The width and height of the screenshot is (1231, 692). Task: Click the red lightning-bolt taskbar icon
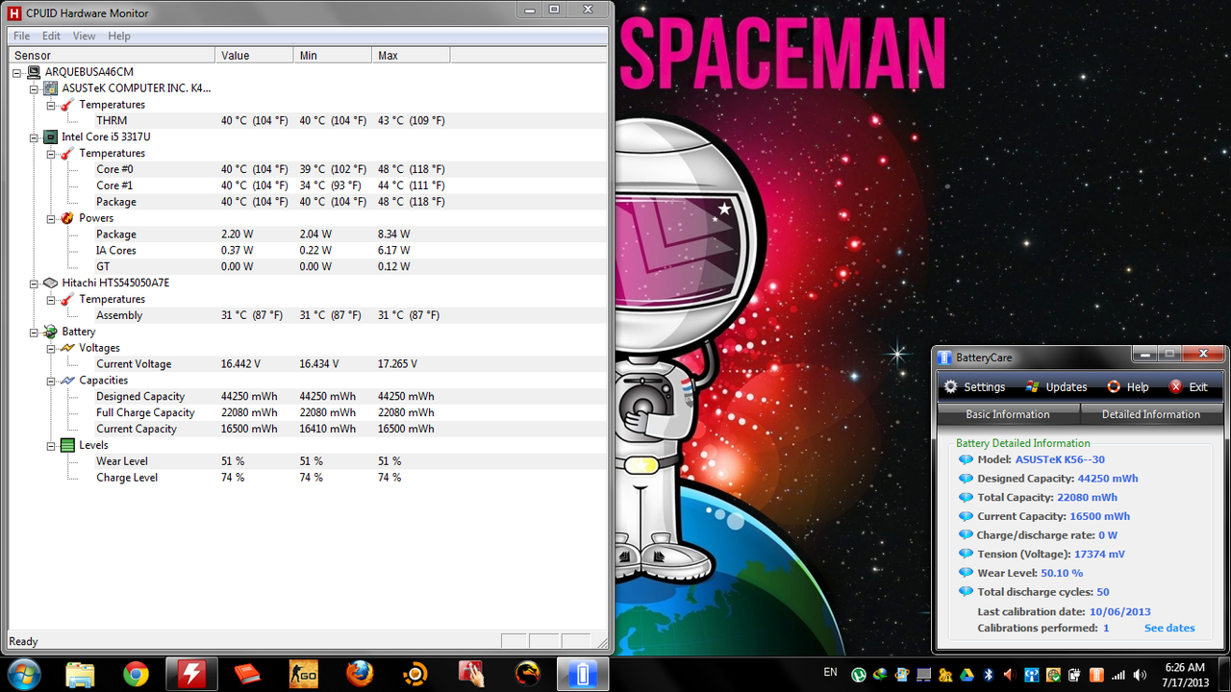point(191,674)
